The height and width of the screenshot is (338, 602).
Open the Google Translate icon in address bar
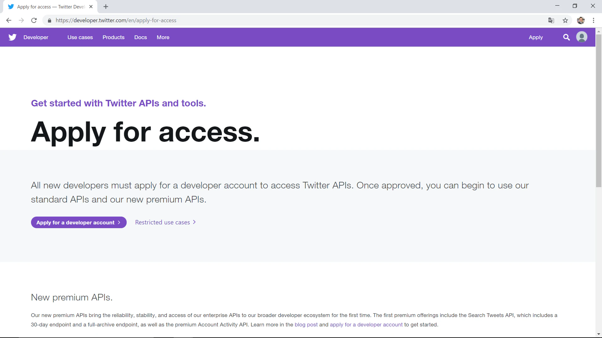[x=551, y=20]
